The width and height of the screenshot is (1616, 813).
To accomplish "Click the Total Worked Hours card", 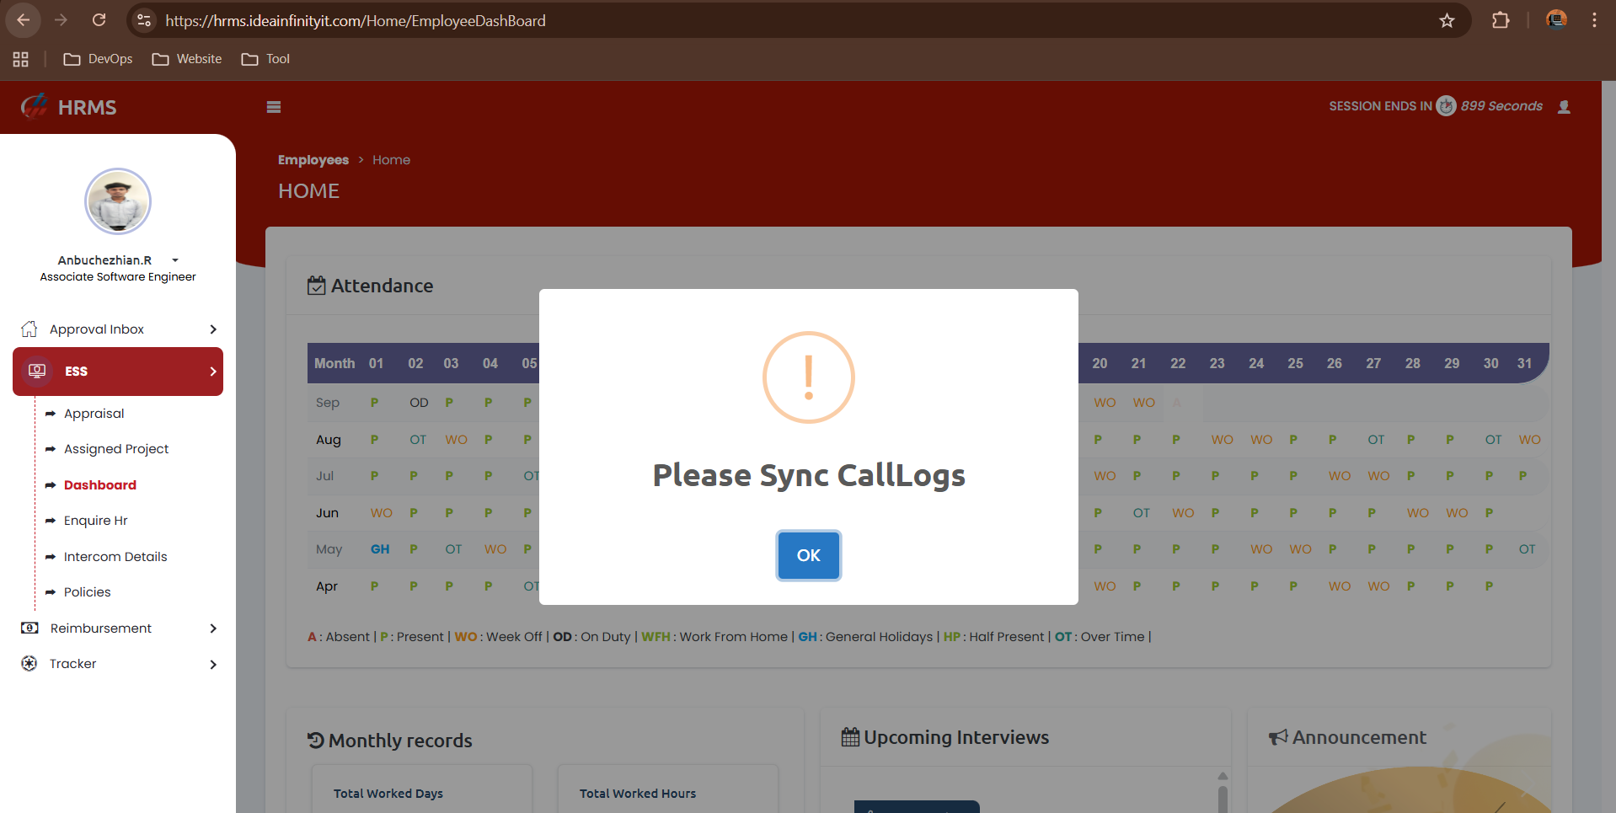I will pyautogui.click(x=668, y=789).
